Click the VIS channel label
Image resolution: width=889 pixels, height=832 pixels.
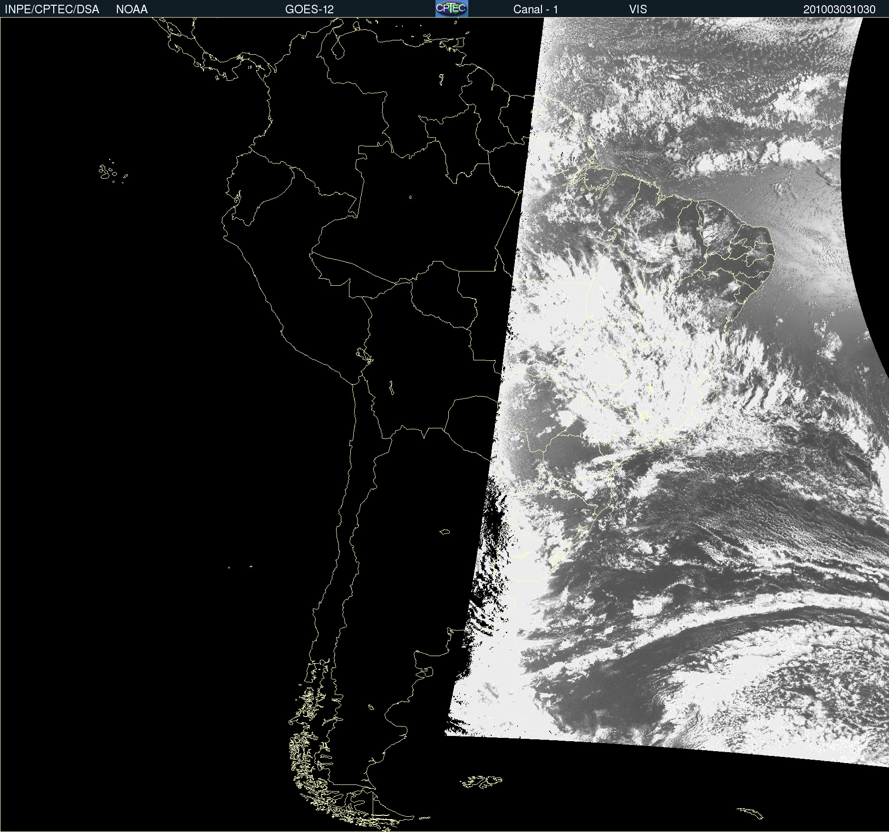pos(638,10)
